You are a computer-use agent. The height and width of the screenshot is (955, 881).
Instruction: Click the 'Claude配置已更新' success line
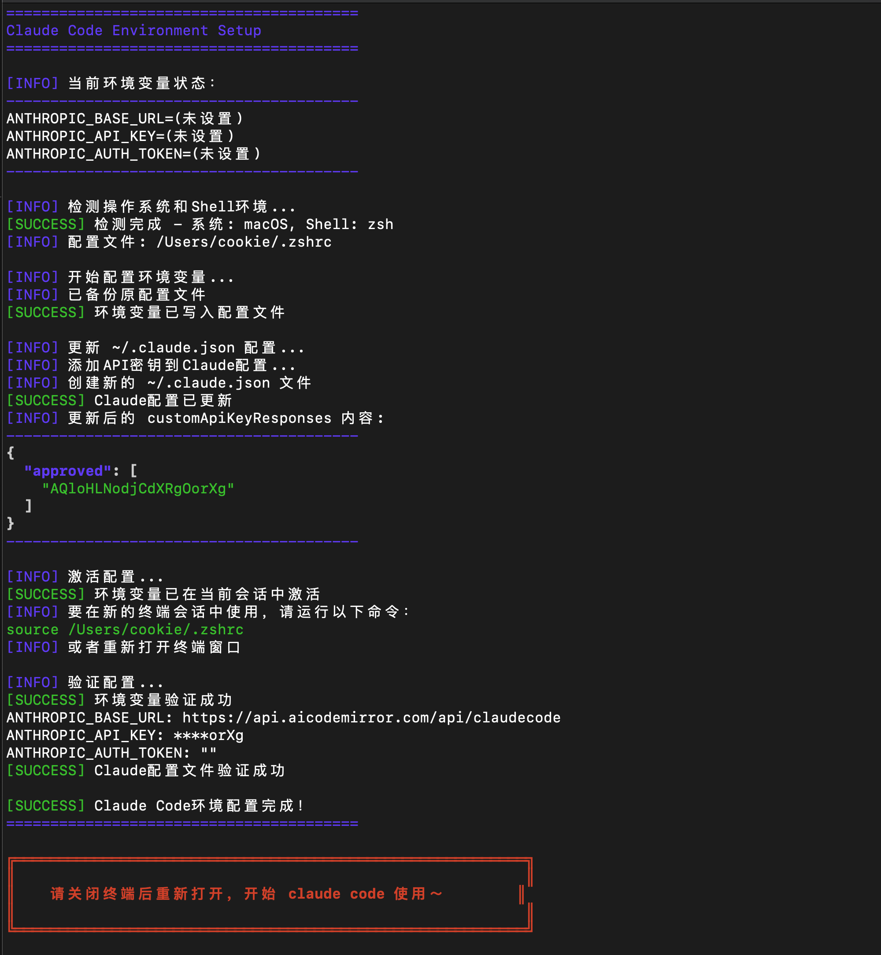point(119,400)
